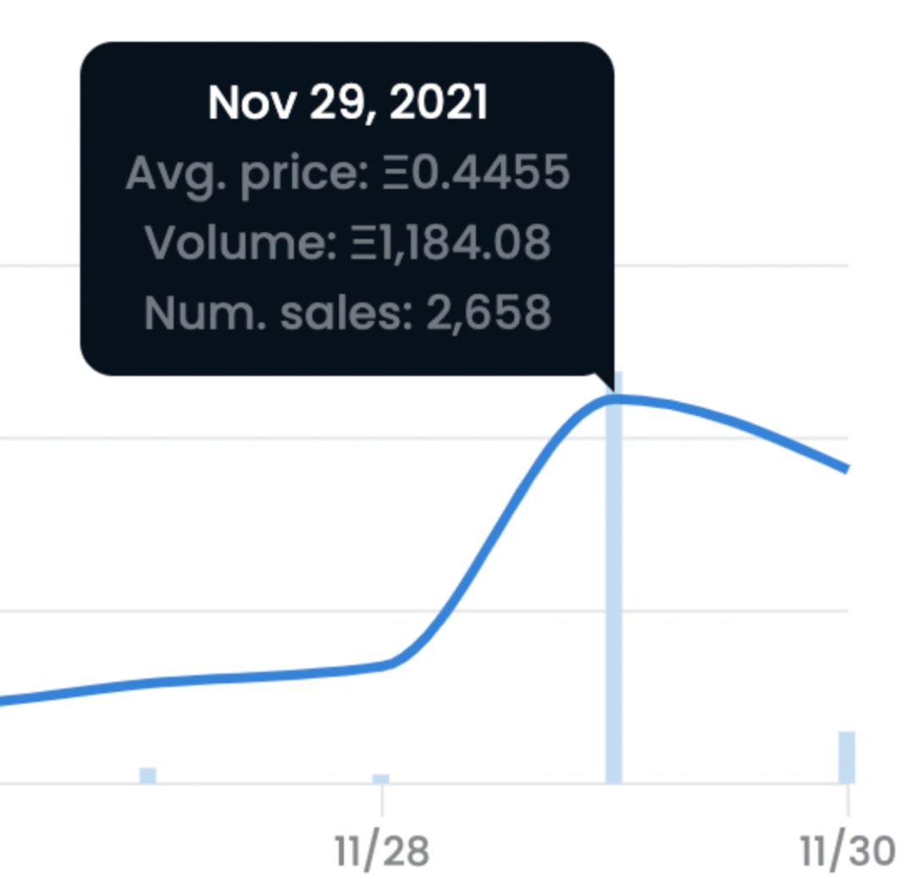Select the price line's right end near 11/30

pos(843,468)
